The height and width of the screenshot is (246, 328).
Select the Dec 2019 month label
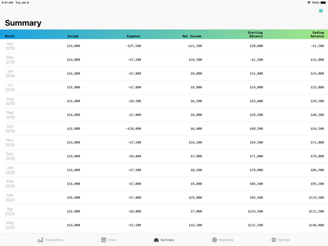click(x=10, y=156)
